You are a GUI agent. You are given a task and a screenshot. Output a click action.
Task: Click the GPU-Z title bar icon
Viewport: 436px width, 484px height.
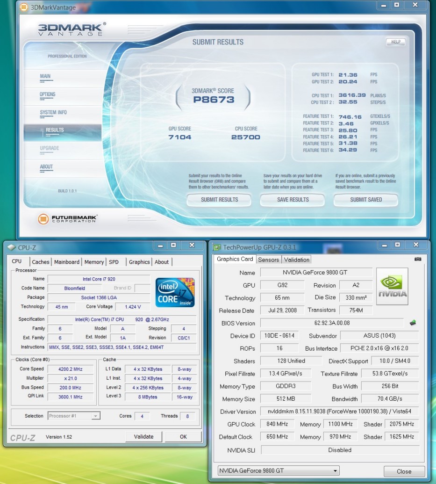[217, 247]
